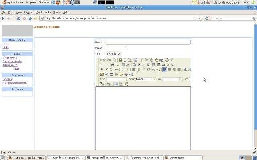
Task: Insert a bulleted list
Action: click(x=138, y=70)
